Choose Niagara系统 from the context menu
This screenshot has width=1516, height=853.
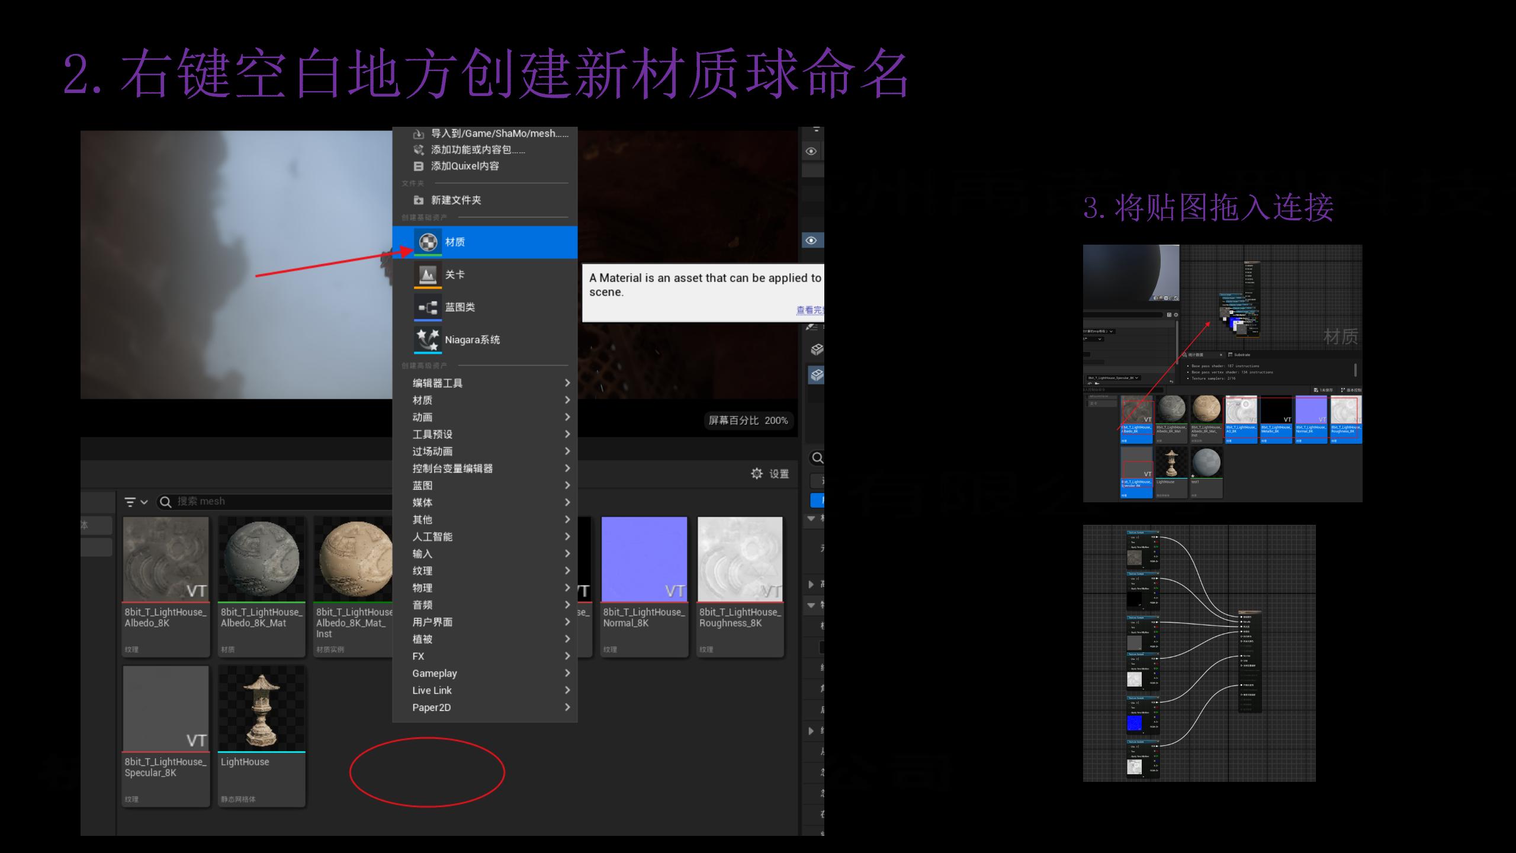pos(484,339)
